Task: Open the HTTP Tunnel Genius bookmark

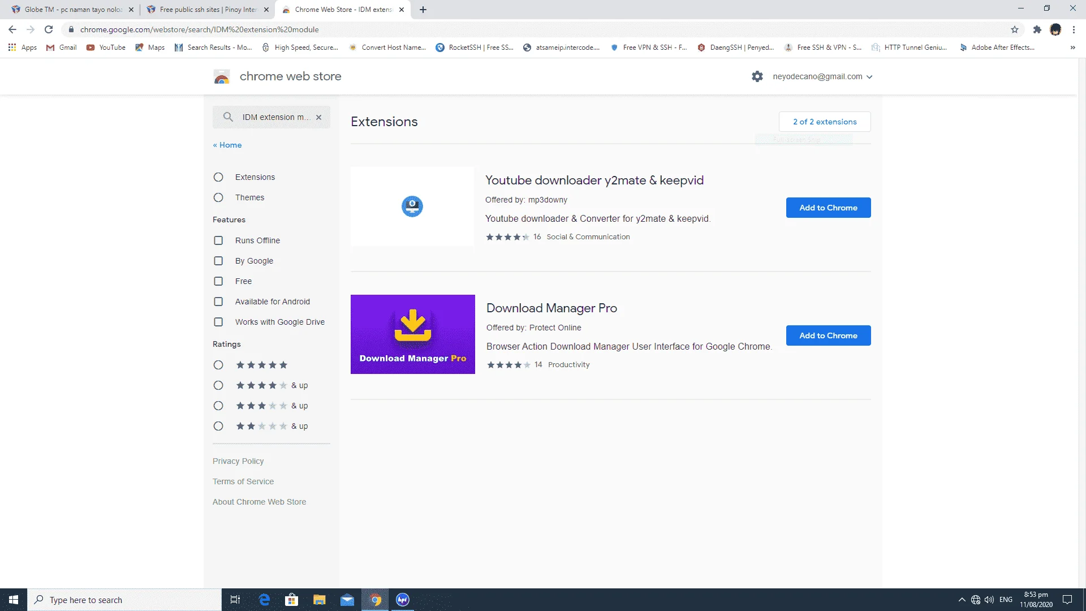Action: (909, 48)
